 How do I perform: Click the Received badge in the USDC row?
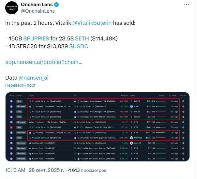coord(21,107)
